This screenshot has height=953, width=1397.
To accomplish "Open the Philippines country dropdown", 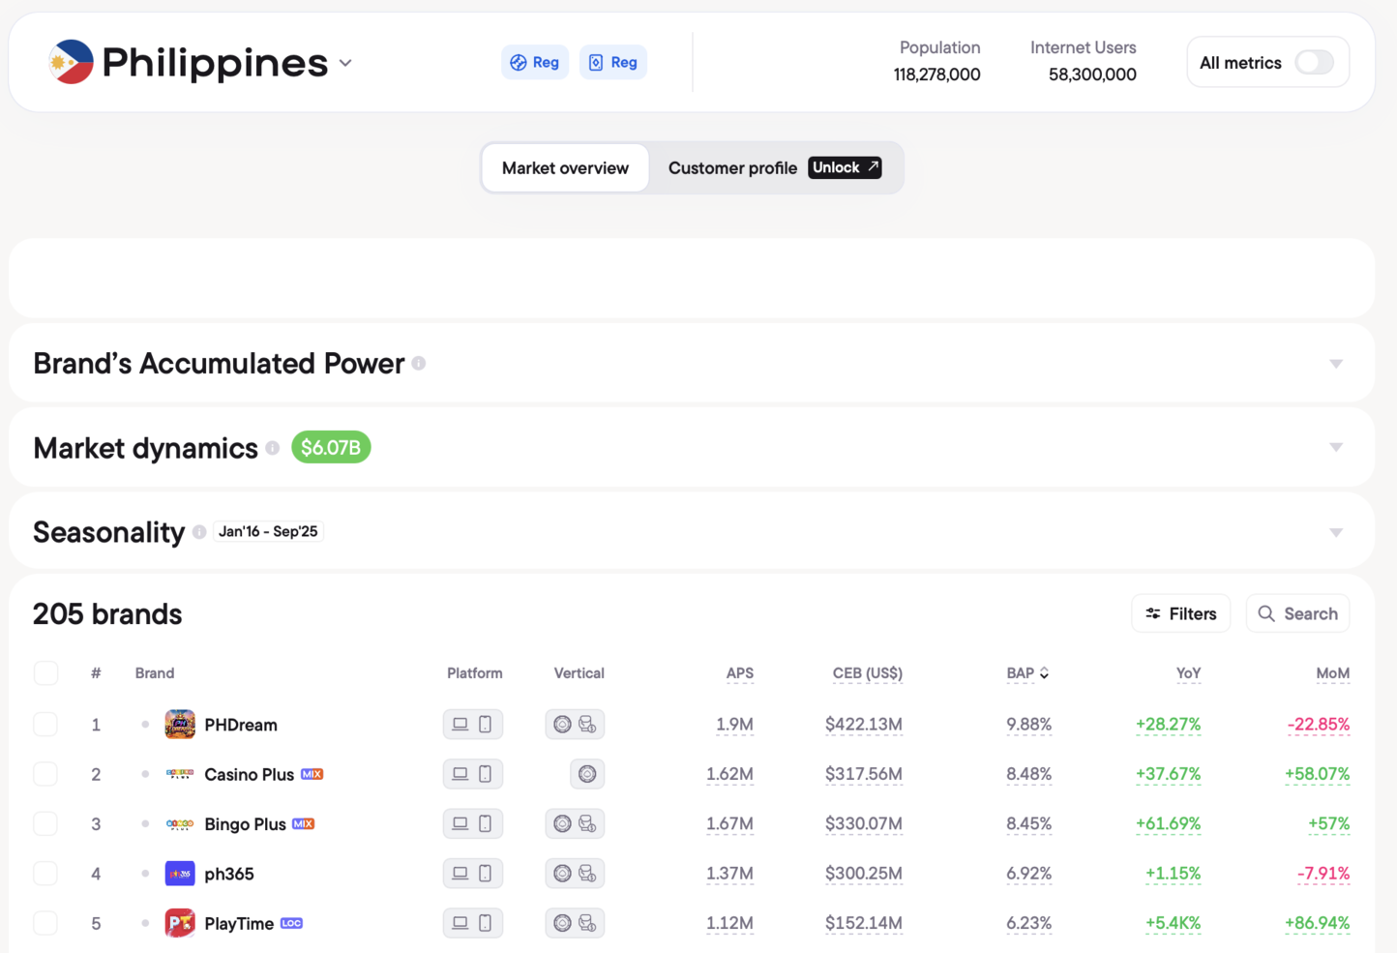I will [x=345, y=64].
